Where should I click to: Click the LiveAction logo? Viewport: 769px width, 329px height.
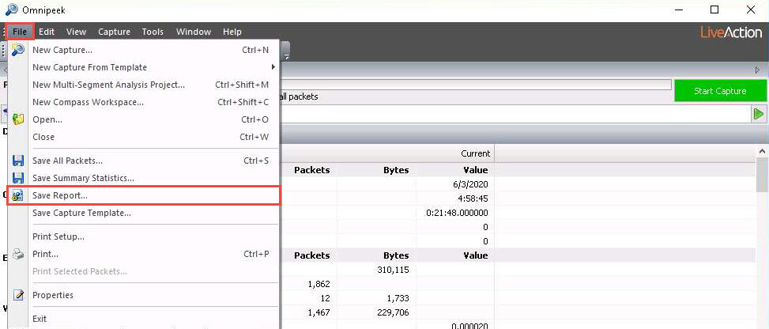click(731, 33)
